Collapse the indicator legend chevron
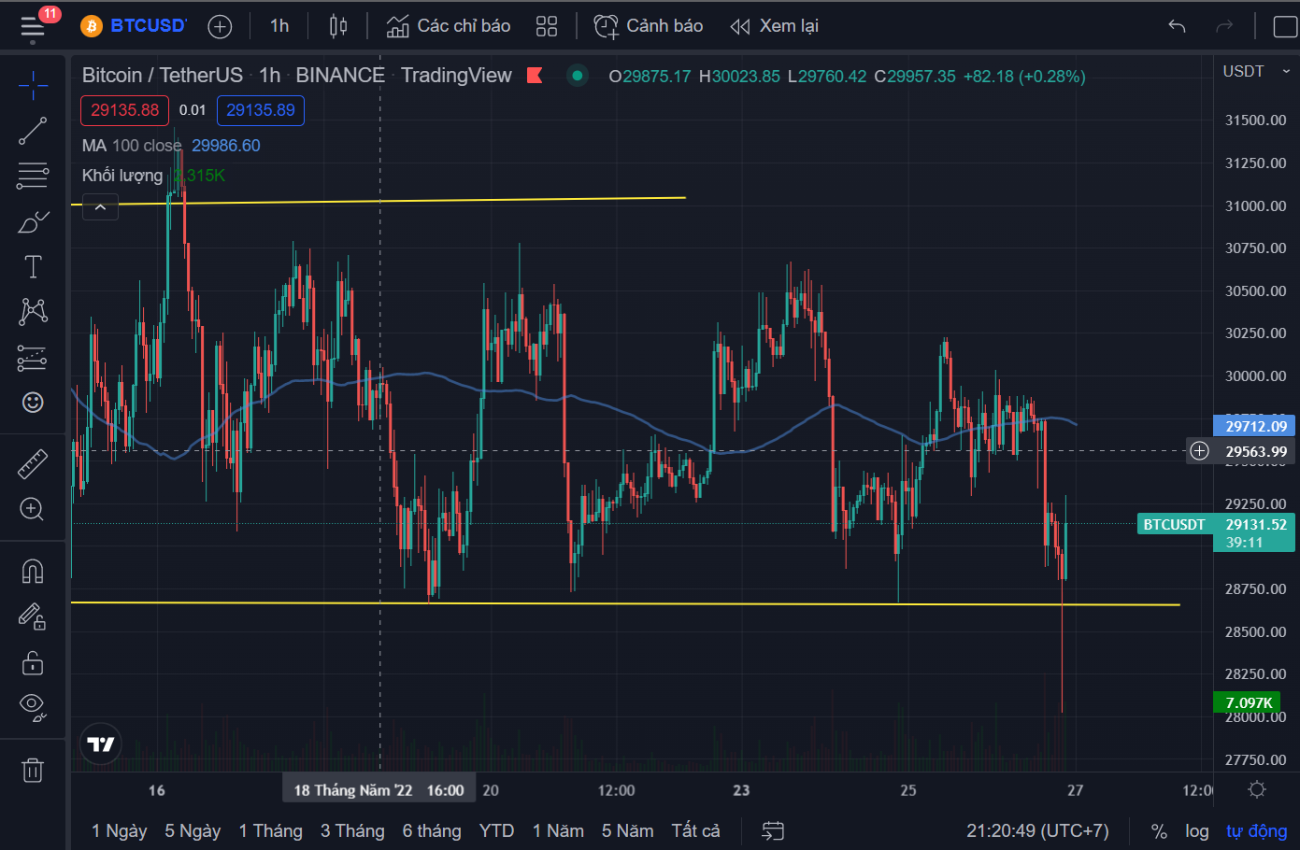The image size is (1300, 850). [x=100, y=206]
